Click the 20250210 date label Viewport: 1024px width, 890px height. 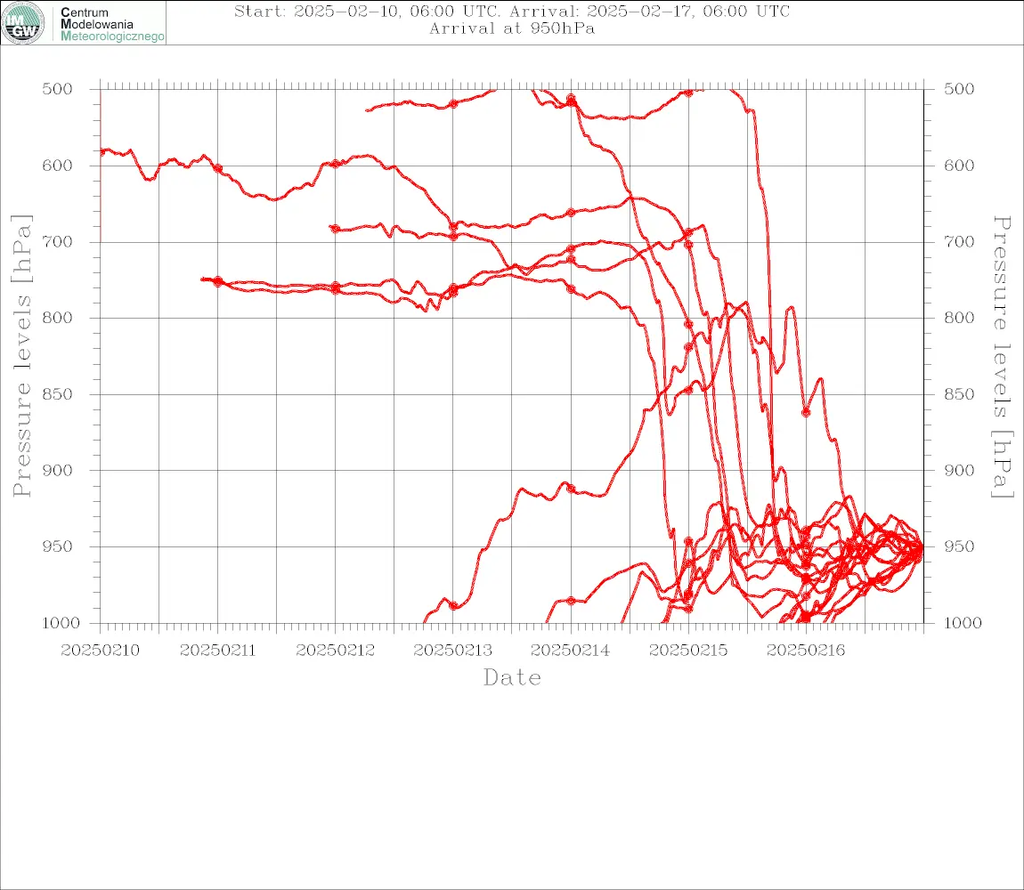(x=100, y=651)
